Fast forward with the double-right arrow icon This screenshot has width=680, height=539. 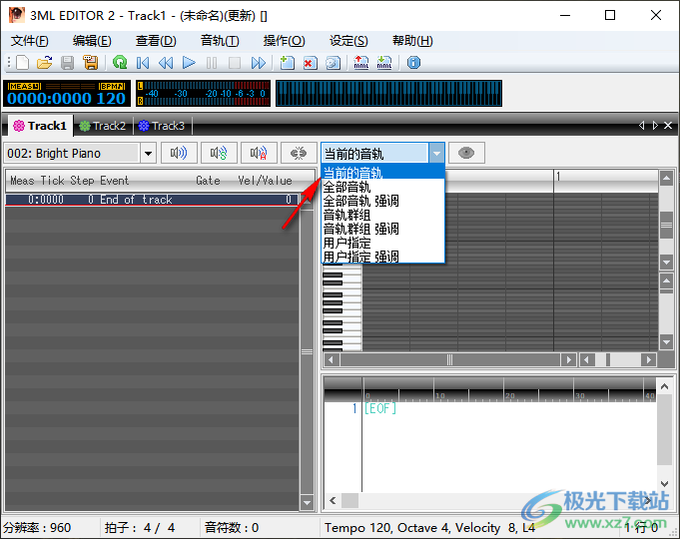[x=258, y=63]
